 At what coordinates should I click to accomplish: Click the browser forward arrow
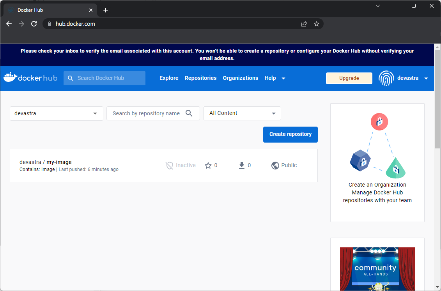(21, 24)
